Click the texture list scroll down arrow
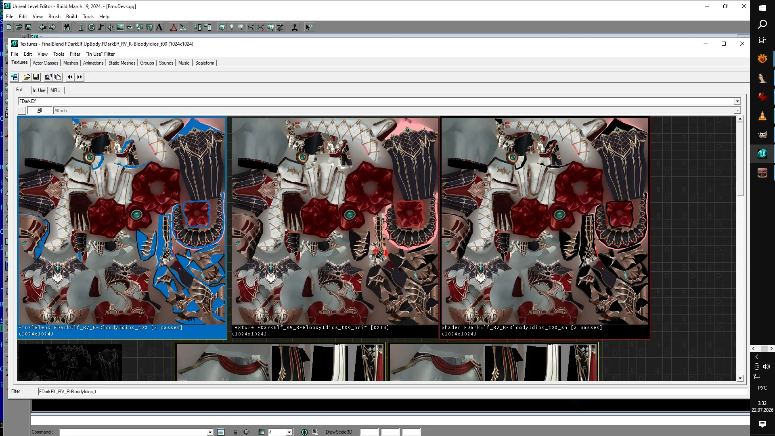The image size is (775, 436). coord(740,378)
